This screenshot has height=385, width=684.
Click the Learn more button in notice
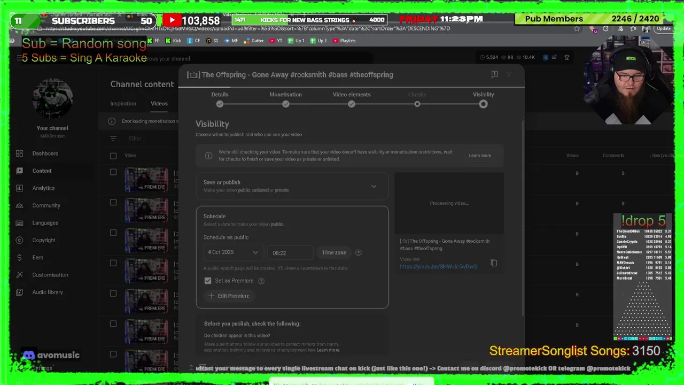[x=480, y=156]
